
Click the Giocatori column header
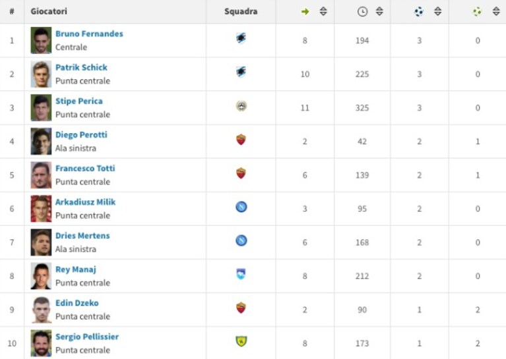click(x=49, y=11)
